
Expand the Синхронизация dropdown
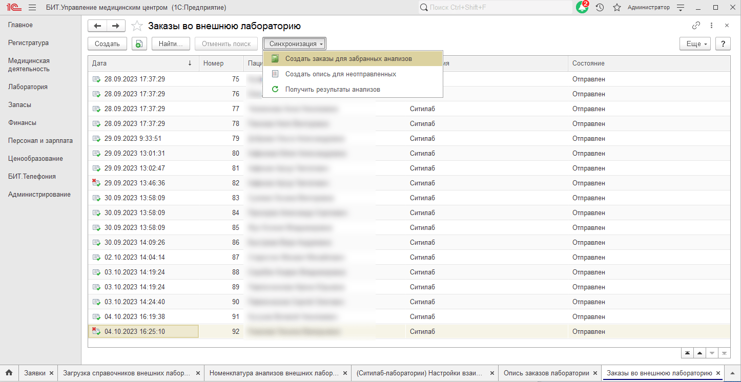click(295, 44)
